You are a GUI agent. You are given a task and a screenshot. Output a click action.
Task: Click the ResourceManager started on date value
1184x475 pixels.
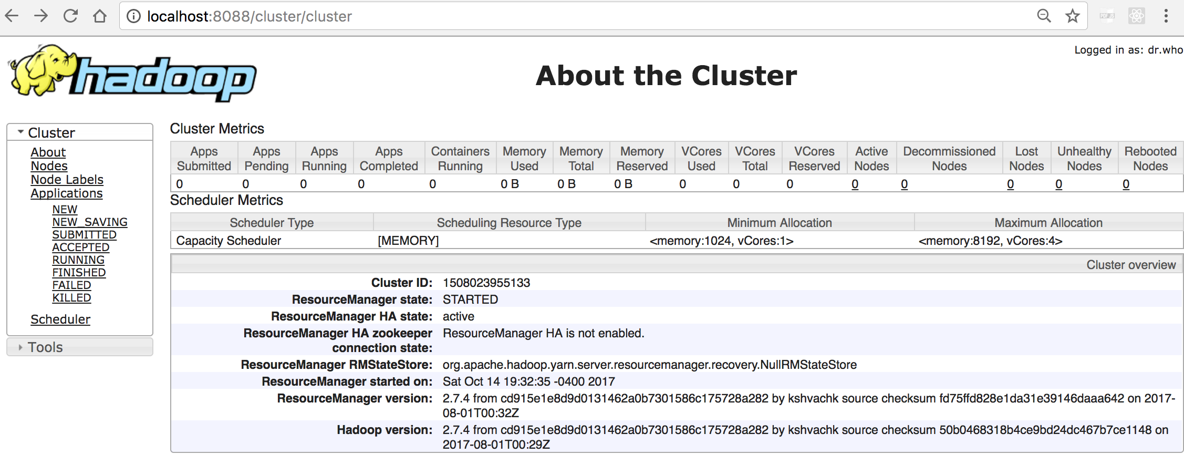coord(528,381)
